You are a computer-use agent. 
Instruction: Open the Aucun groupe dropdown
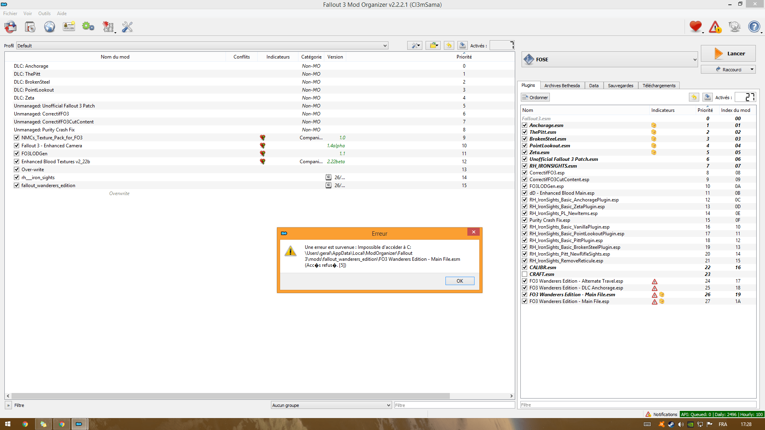pyautogui.click(x=331, y=405)
